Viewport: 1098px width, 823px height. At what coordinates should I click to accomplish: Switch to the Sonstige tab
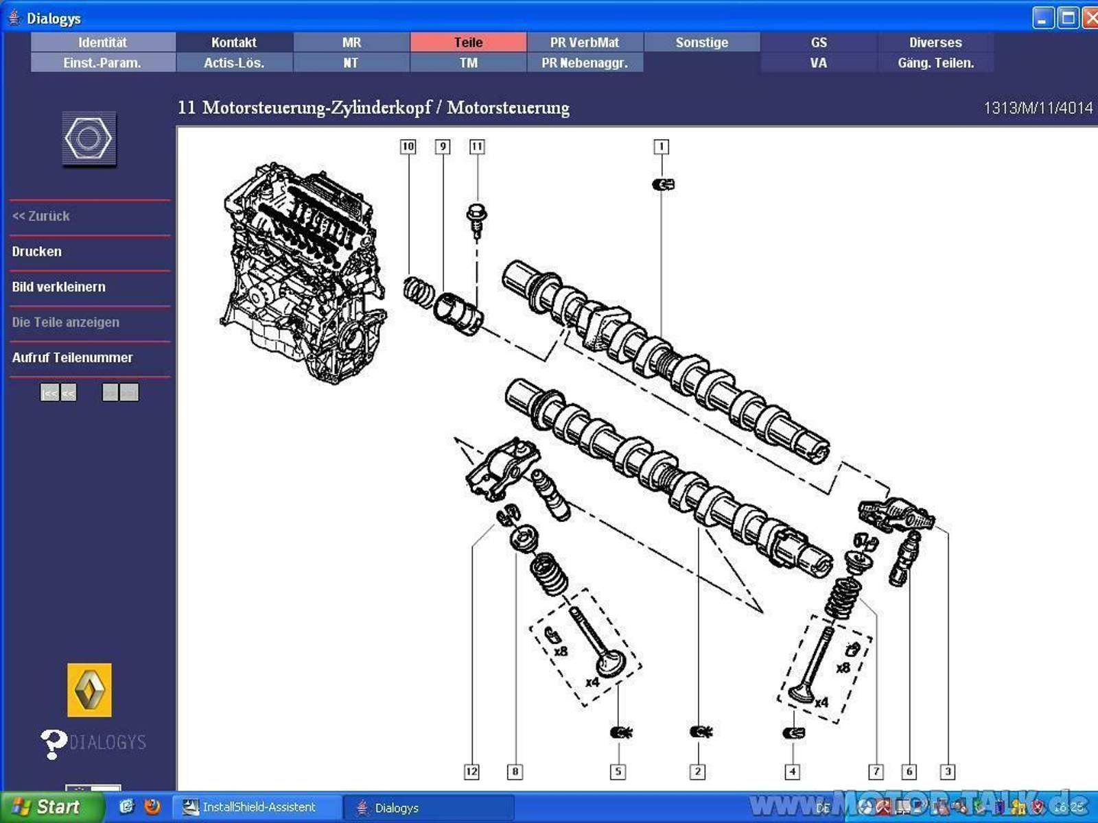pos(702,42)
